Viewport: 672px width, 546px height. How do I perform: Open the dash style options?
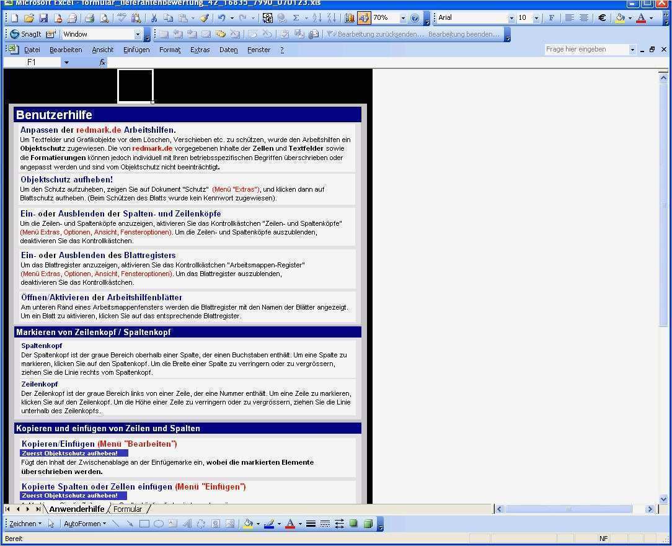point(325,524)
